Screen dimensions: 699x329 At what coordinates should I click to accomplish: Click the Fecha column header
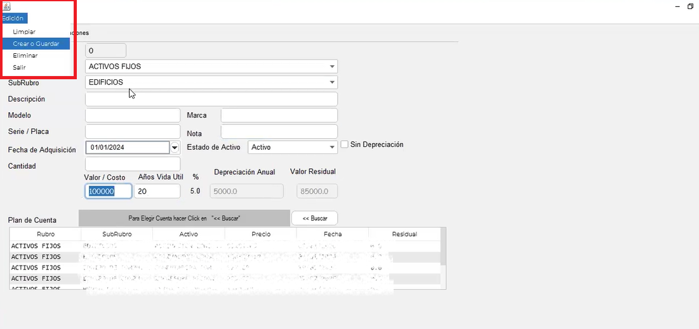coord(333,234)
